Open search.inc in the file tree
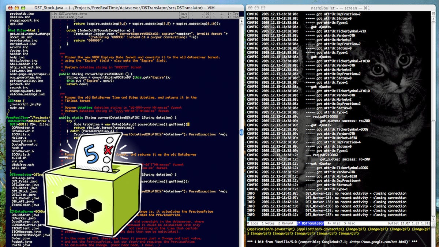 pos(19,87)
